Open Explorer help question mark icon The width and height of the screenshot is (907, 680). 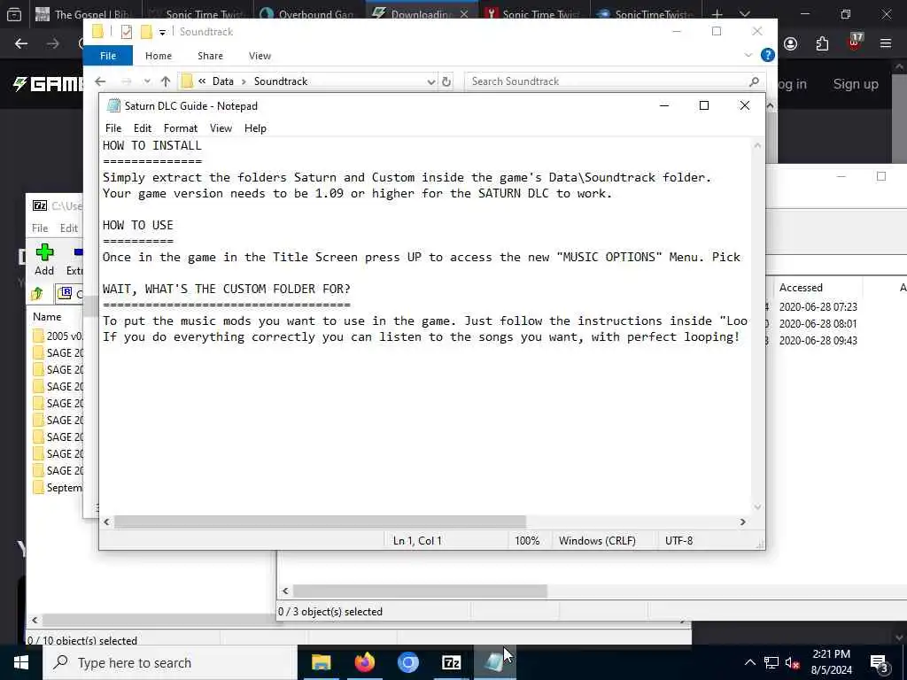[768, 55]
